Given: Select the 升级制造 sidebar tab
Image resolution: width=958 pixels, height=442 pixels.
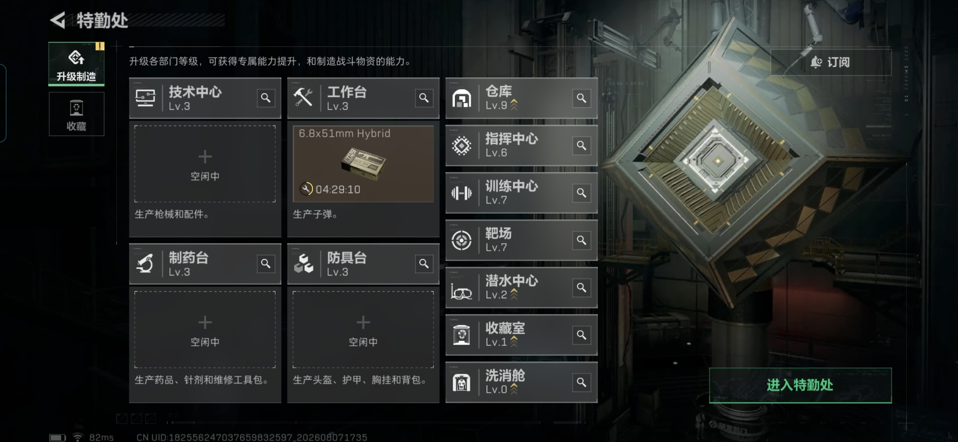Looking at the screenshot, I should coord(77,64).
